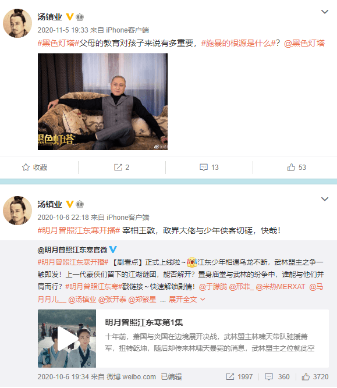The height and width of the screenshot is (388, 337).
Task: Click the crown member icon on second post
Action: point(80,204)
